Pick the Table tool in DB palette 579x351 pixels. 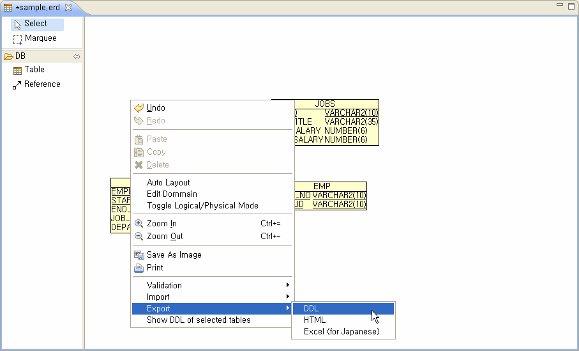coord(34,70)
